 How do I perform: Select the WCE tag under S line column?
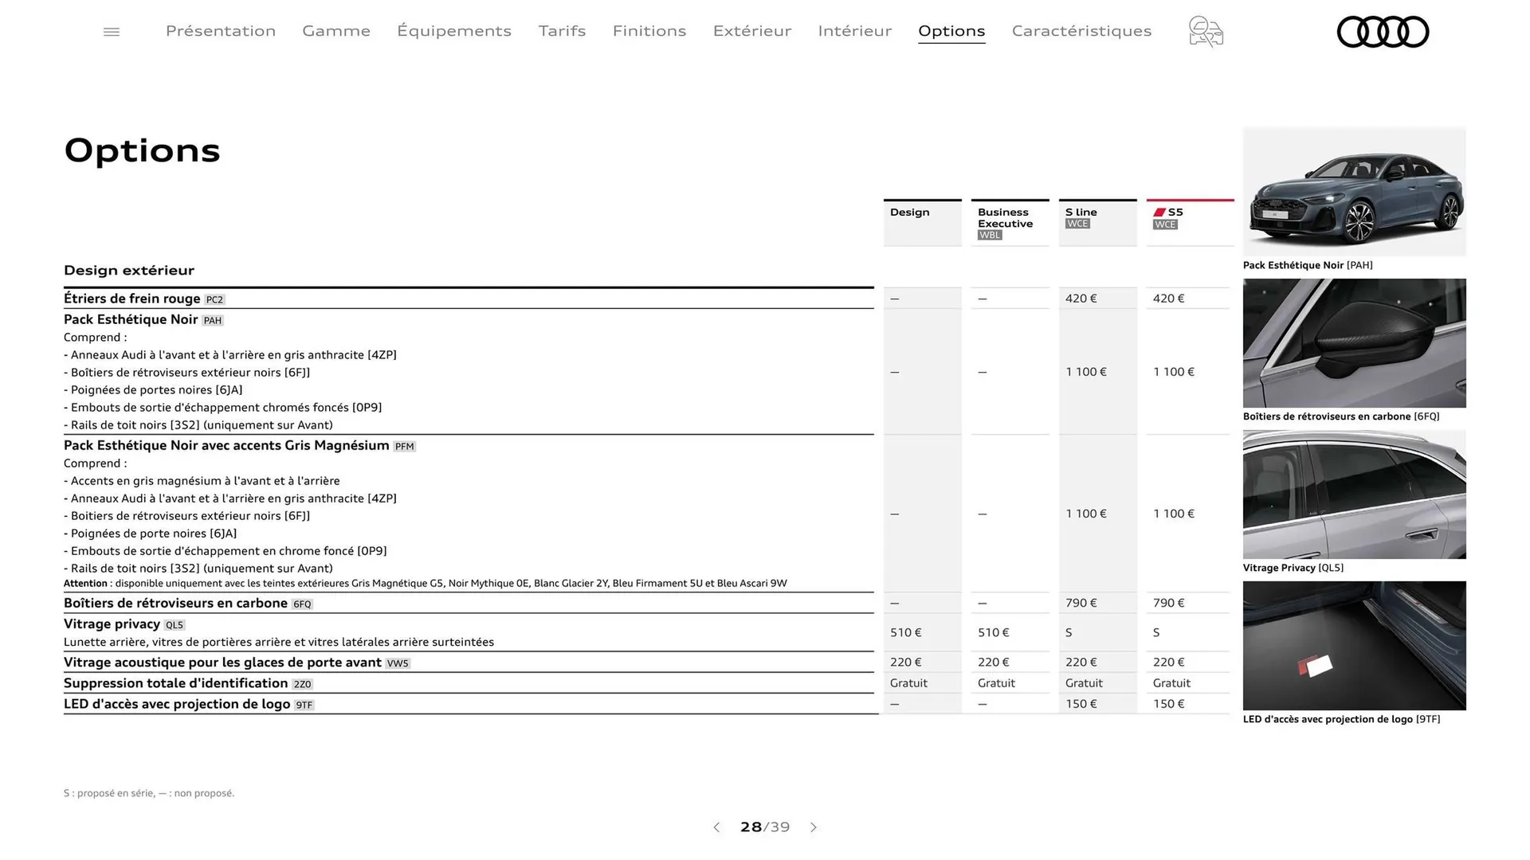pyautogui.click(x=1077, y=224)
